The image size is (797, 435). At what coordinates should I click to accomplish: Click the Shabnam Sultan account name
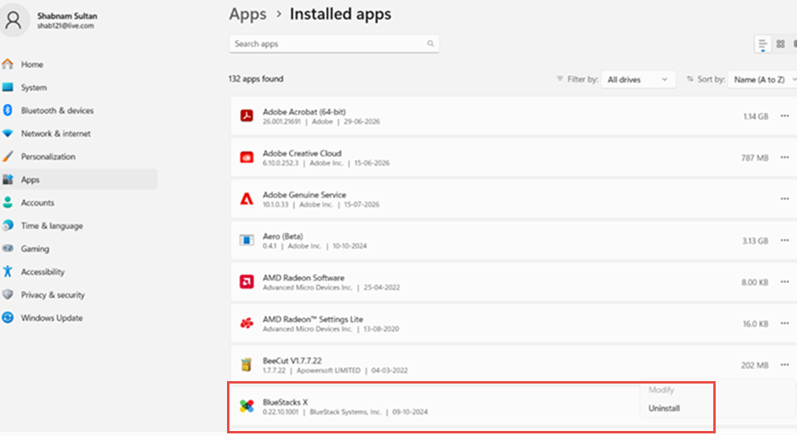tap(67, 16)
